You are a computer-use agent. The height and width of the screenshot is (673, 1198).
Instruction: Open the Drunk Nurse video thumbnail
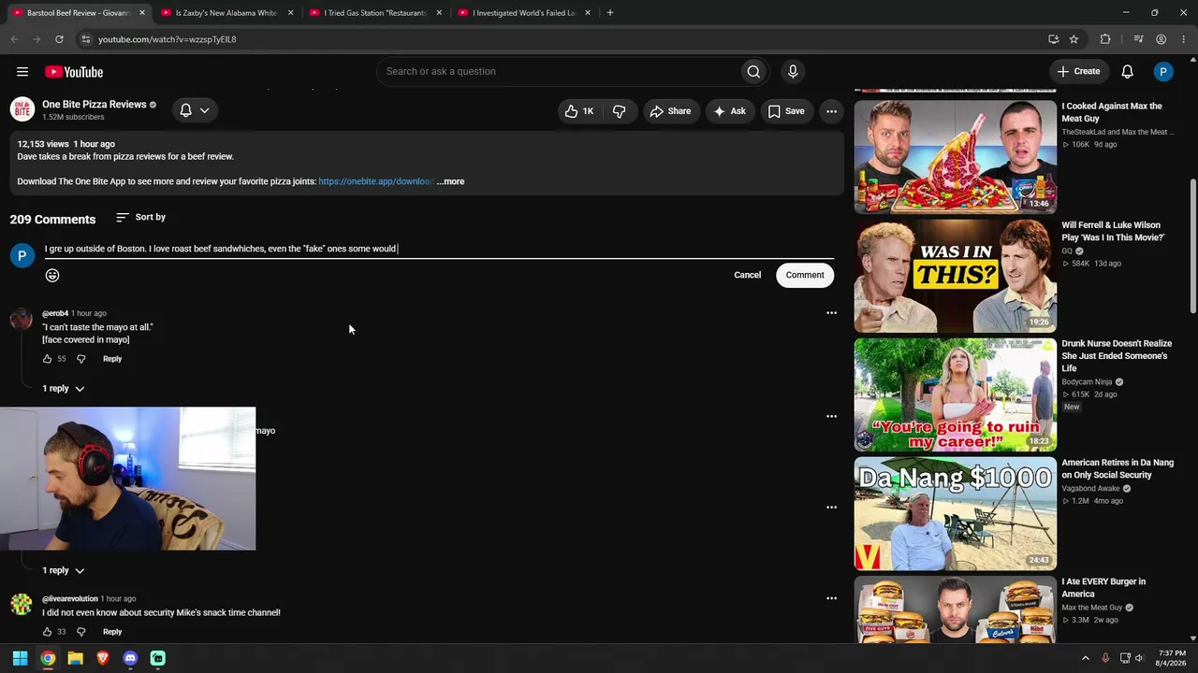[956, 394]
